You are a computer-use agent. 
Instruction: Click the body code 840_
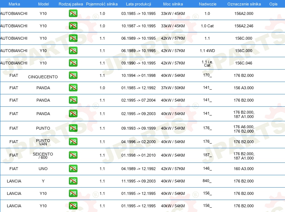(207, 181)
